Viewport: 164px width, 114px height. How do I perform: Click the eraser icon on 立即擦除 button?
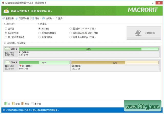[x=138, y=33]
